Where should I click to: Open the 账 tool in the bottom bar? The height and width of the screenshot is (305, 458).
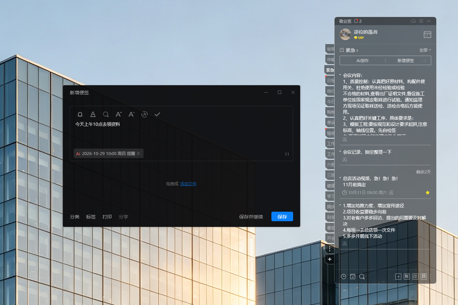pyautogui.click(x=407, y=277)
